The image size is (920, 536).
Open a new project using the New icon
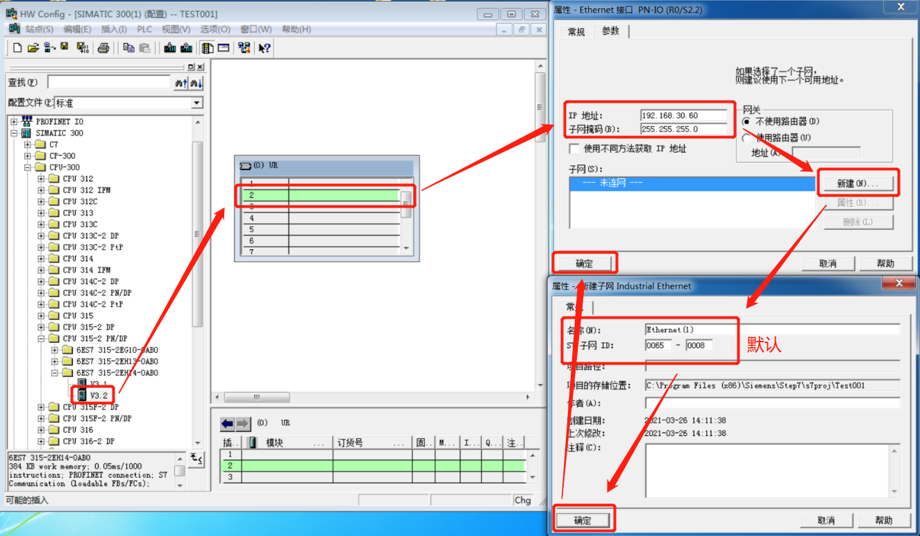[x=17, y=47]
